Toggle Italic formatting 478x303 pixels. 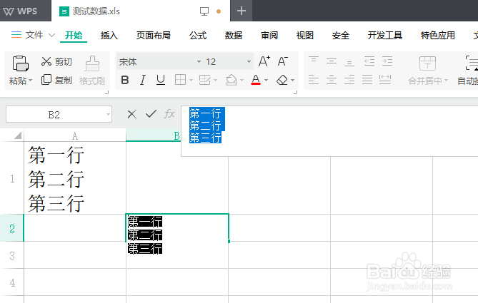[x=142, y=80]
